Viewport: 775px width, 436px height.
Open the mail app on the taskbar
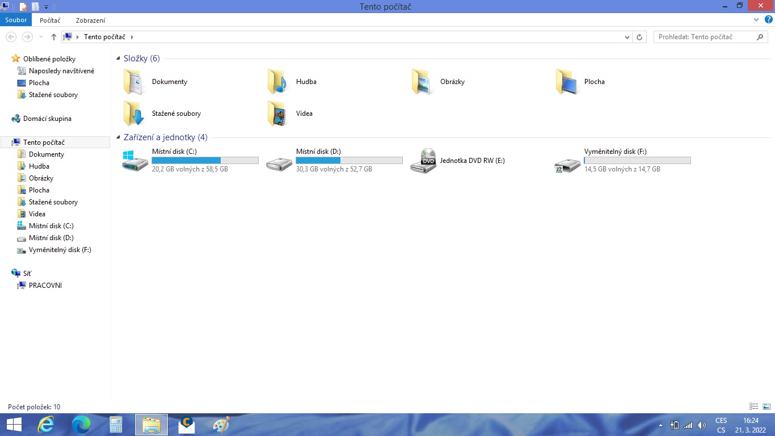(x=186, y=425)
